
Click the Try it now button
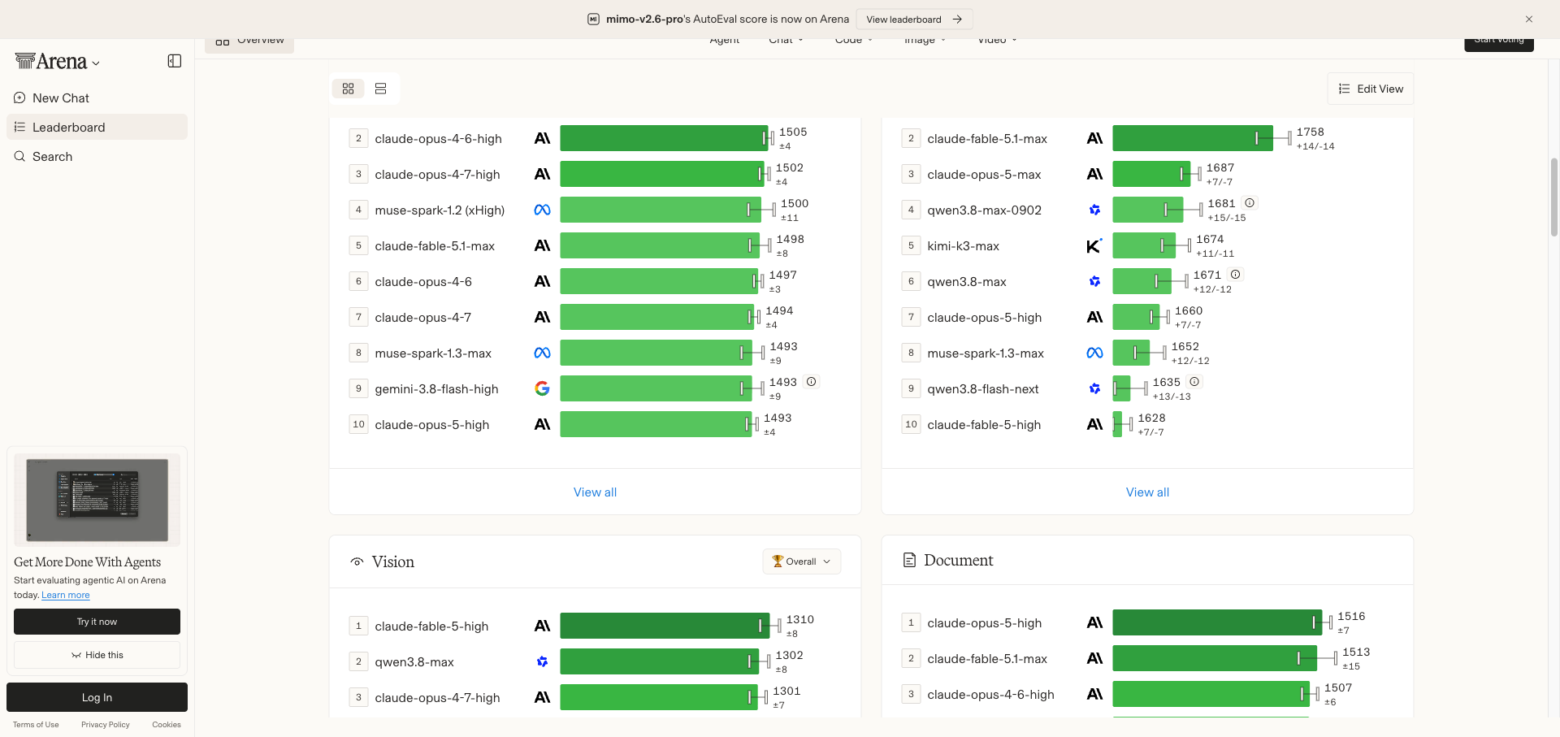97,622
